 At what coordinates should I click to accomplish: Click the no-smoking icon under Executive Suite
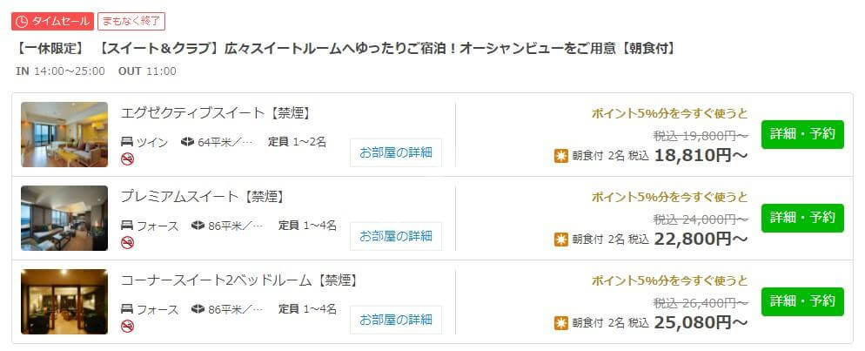tap(127, 159)
